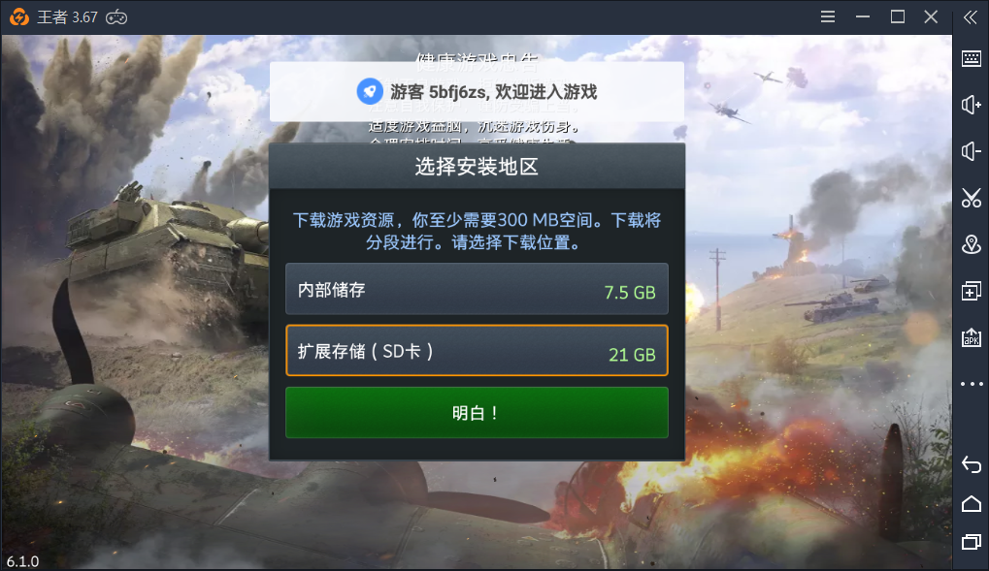Viewport: 989px width, 571px height.
Task: Click the scissors screenshot icon
Action: (972, 198)
